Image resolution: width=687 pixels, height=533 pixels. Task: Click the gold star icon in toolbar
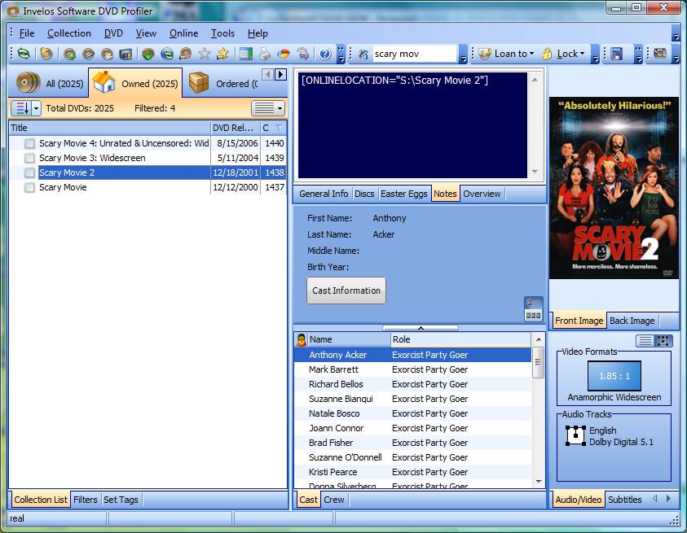pyautogui.click(x=222, y=55)
